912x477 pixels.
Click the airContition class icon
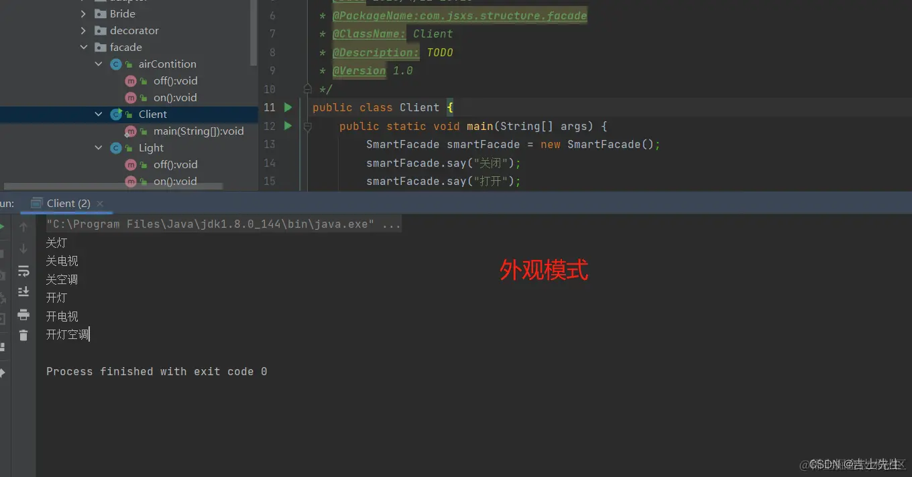tap(116, 64)
